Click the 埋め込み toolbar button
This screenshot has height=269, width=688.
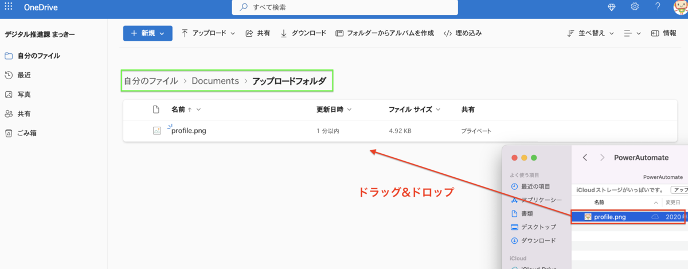point(463,33)
